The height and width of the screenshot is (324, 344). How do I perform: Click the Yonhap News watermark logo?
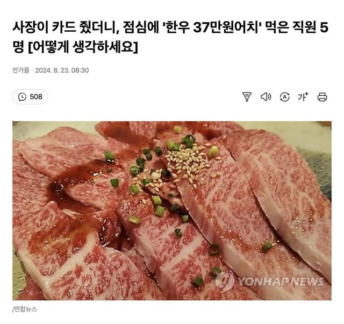pyautogui.click(x=225, y=281)
